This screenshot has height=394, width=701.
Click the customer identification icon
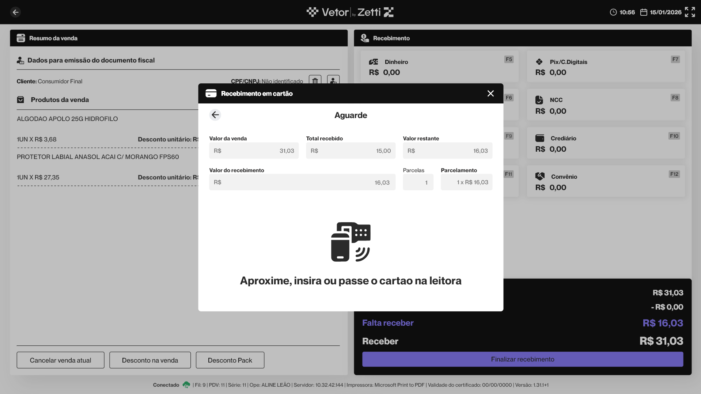point(333,80)
